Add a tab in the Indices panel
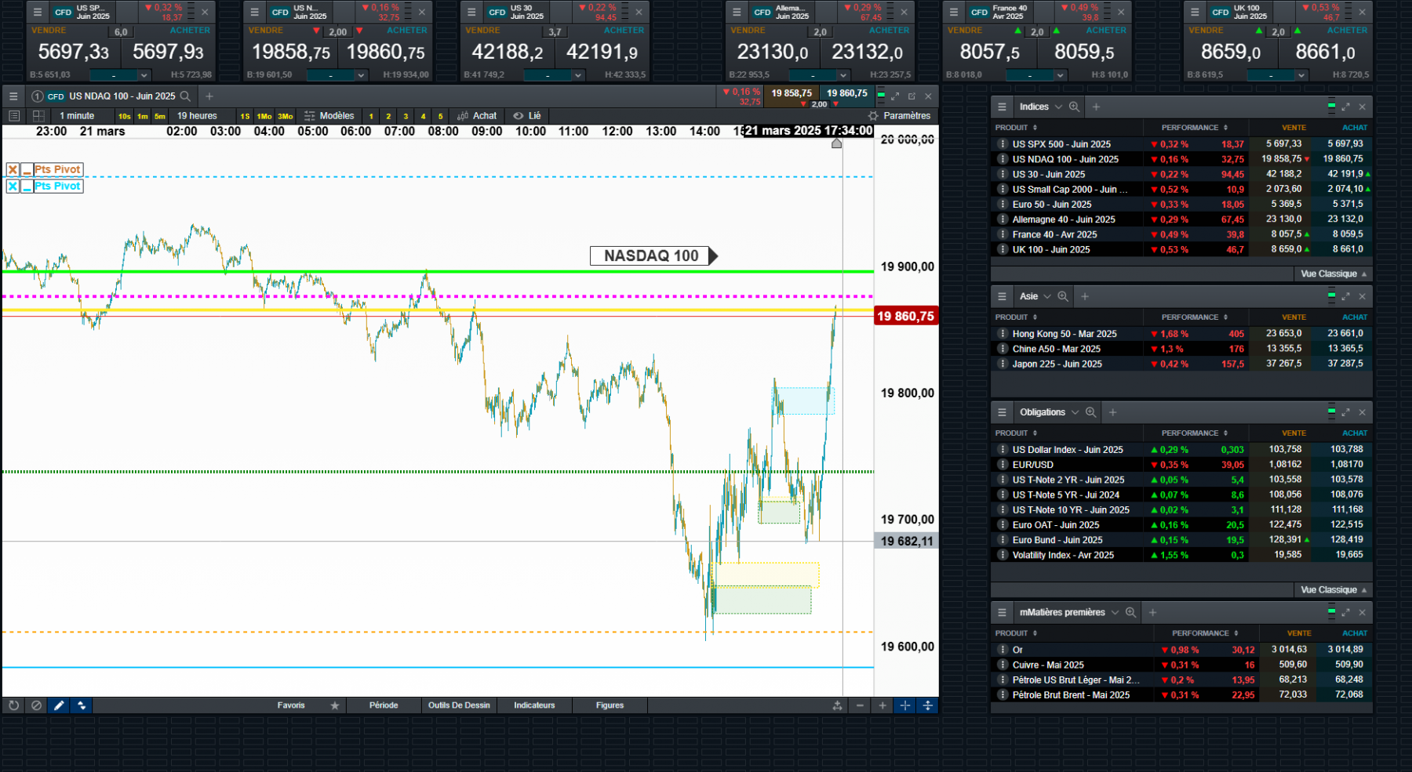1412x772 pixels. (1096, 107)
